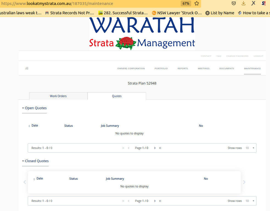Click the Strata Plan 52948 heading
270x211 pixels.
point(142,83)
